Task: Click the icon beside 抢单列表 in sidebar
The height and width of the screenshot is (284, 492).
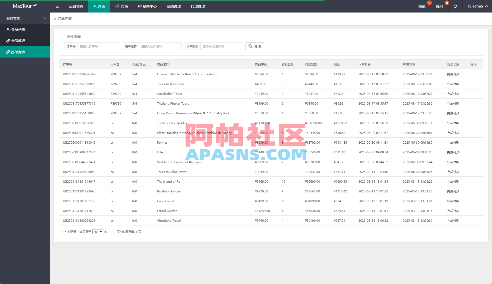Action: pos(8,52)
